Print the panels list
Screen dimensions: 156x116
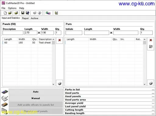tap(59, 83)
